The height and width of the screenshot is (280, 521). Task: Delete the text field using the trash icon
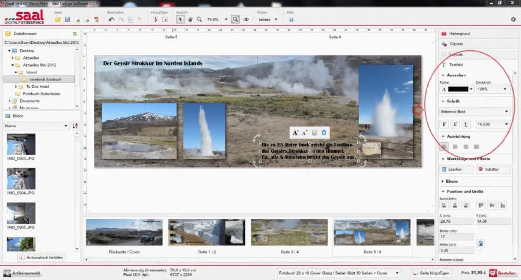point(324,132)
